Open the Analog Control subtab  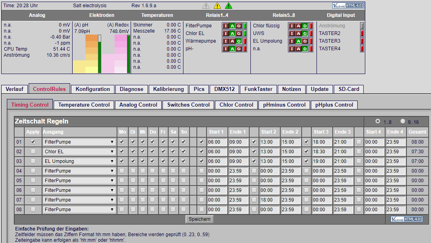138,105
